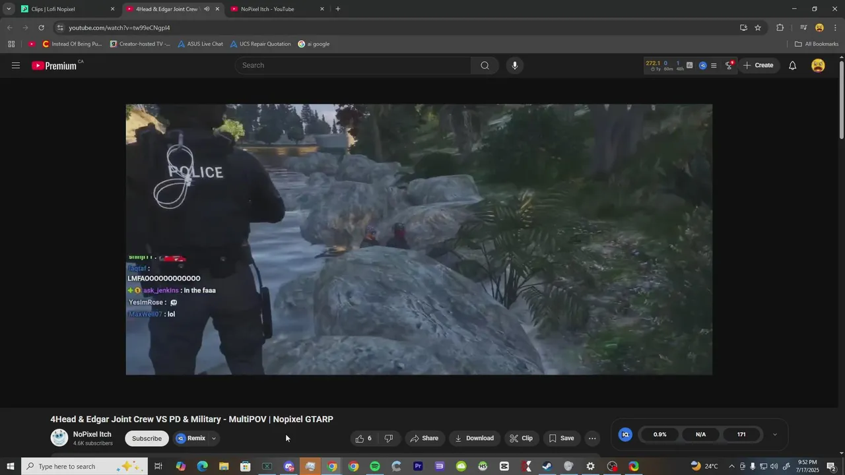845x475 pixels.
Task: Share the video
Action: (x=424, y=438)
